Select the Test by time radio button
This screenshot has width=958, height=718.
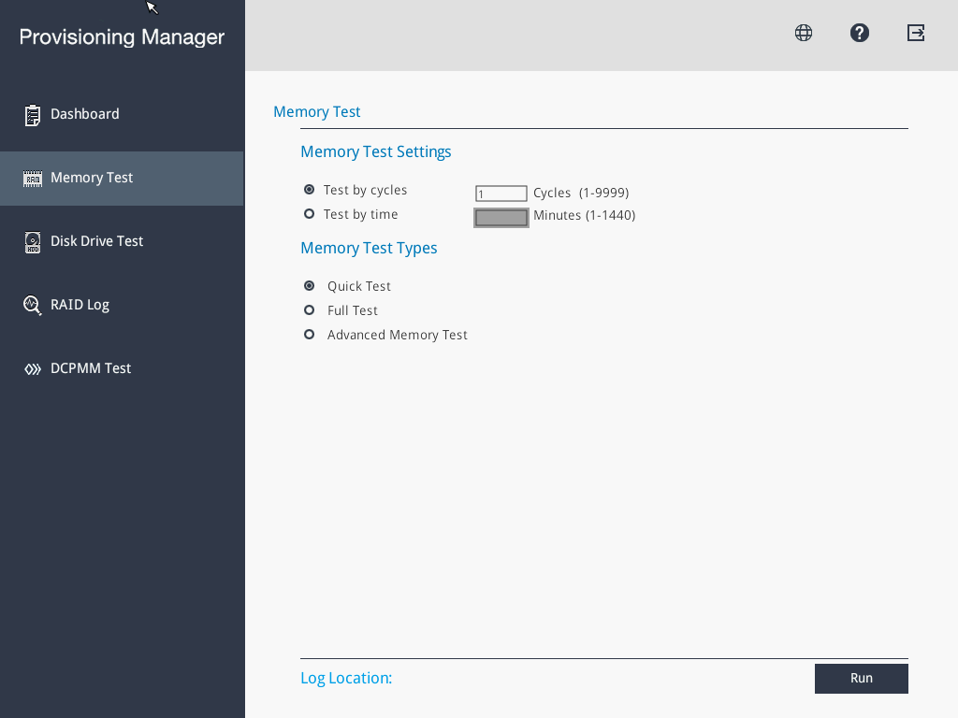click(309, 214)
